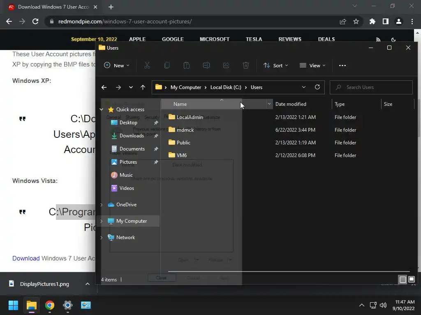Expand the Network tree node
The height and width of the screenshot is (315, 421).
101,237
